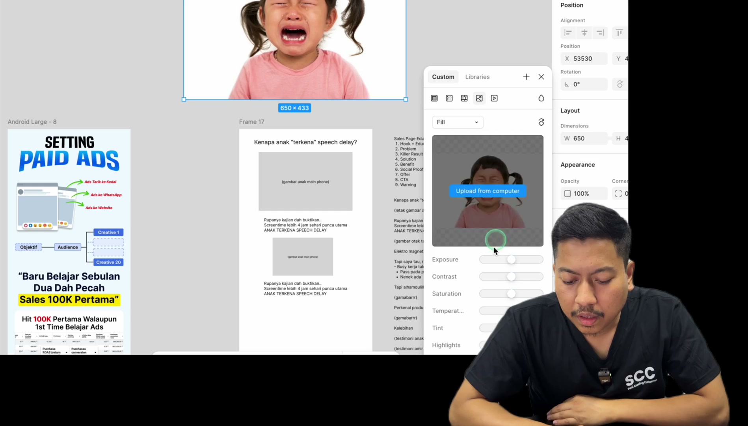Screen dimensions: 748x426
Task: Click the Audience box in diagram
Action: (x=68, y=247)
